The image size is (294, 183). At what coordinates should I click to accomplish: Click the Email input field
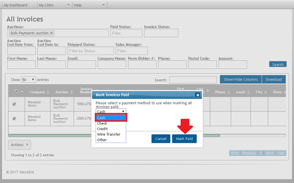coord(82,65)
